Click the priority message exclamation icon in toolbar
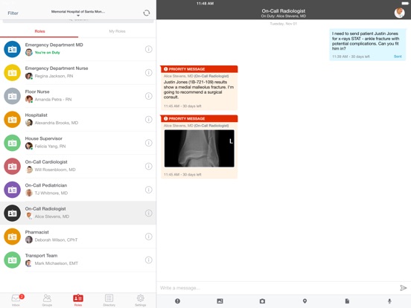Image resolution: width=411 pixels, height=308 pixels. pyautogui.click(x=177, y=301)
